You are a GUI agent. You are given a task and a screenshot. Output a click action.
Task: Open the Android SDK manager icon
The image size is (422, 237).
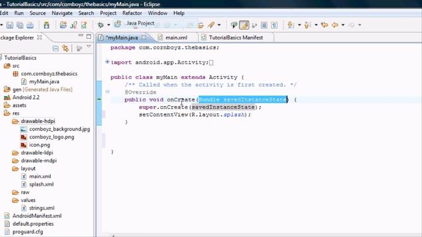coord(47,25)
